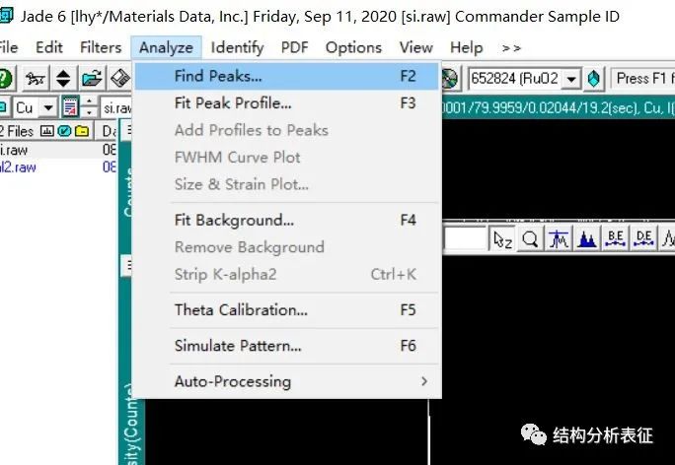Screen dimensions: 675x465
Task: Click the floppy disk save icon
Action: pyautogui.click(x=120, y=79)
